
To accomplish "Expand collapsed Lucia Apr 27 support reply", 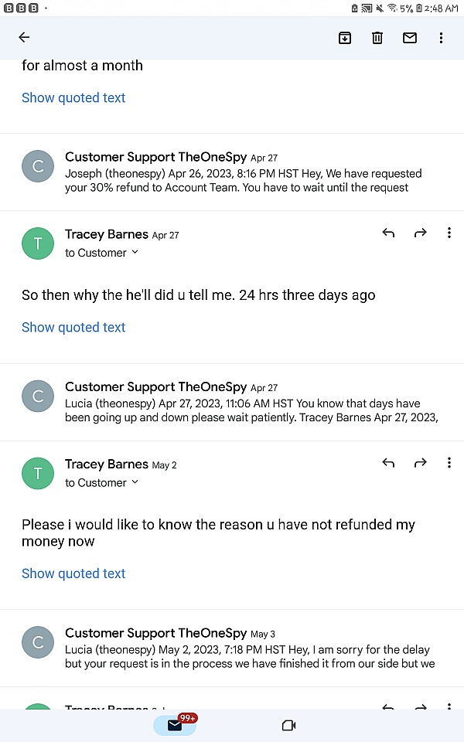I will point(232,402).
